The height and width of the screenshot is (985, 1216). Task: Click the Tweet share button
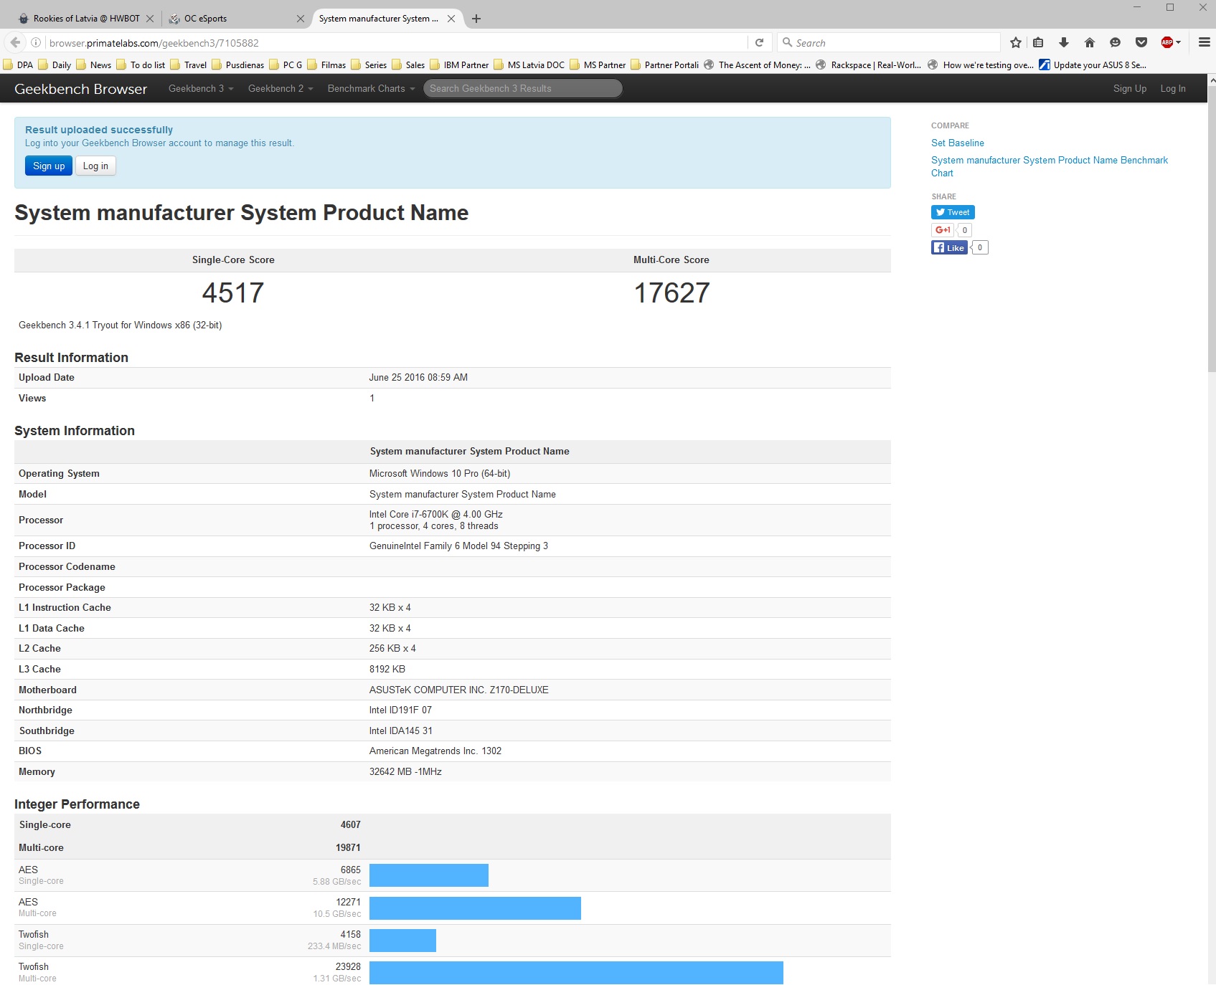953,212
